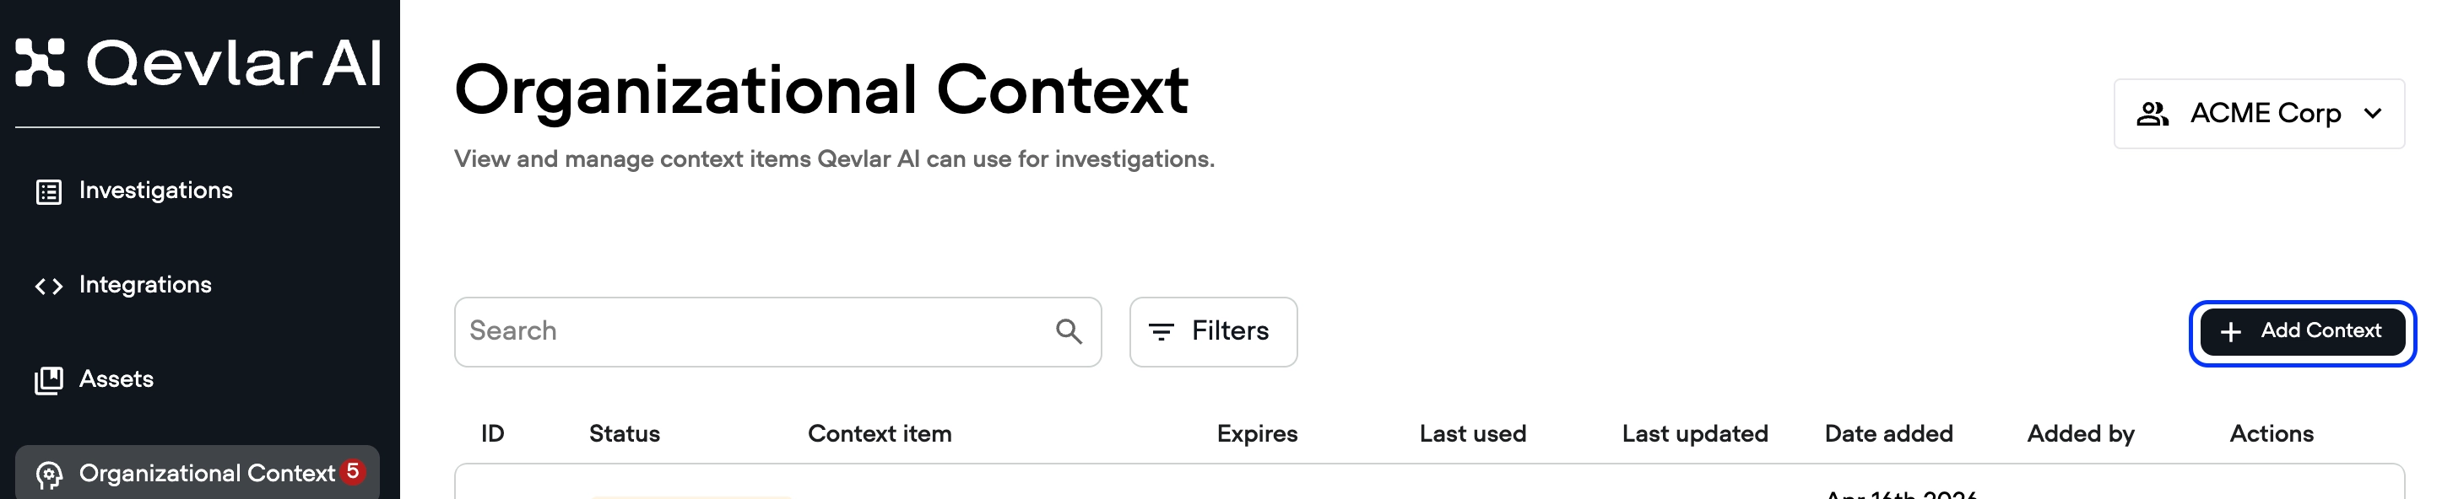Click the plus icon on Add Context
This screenshot has height=499, width=2453.
(x=2230, y=332)
